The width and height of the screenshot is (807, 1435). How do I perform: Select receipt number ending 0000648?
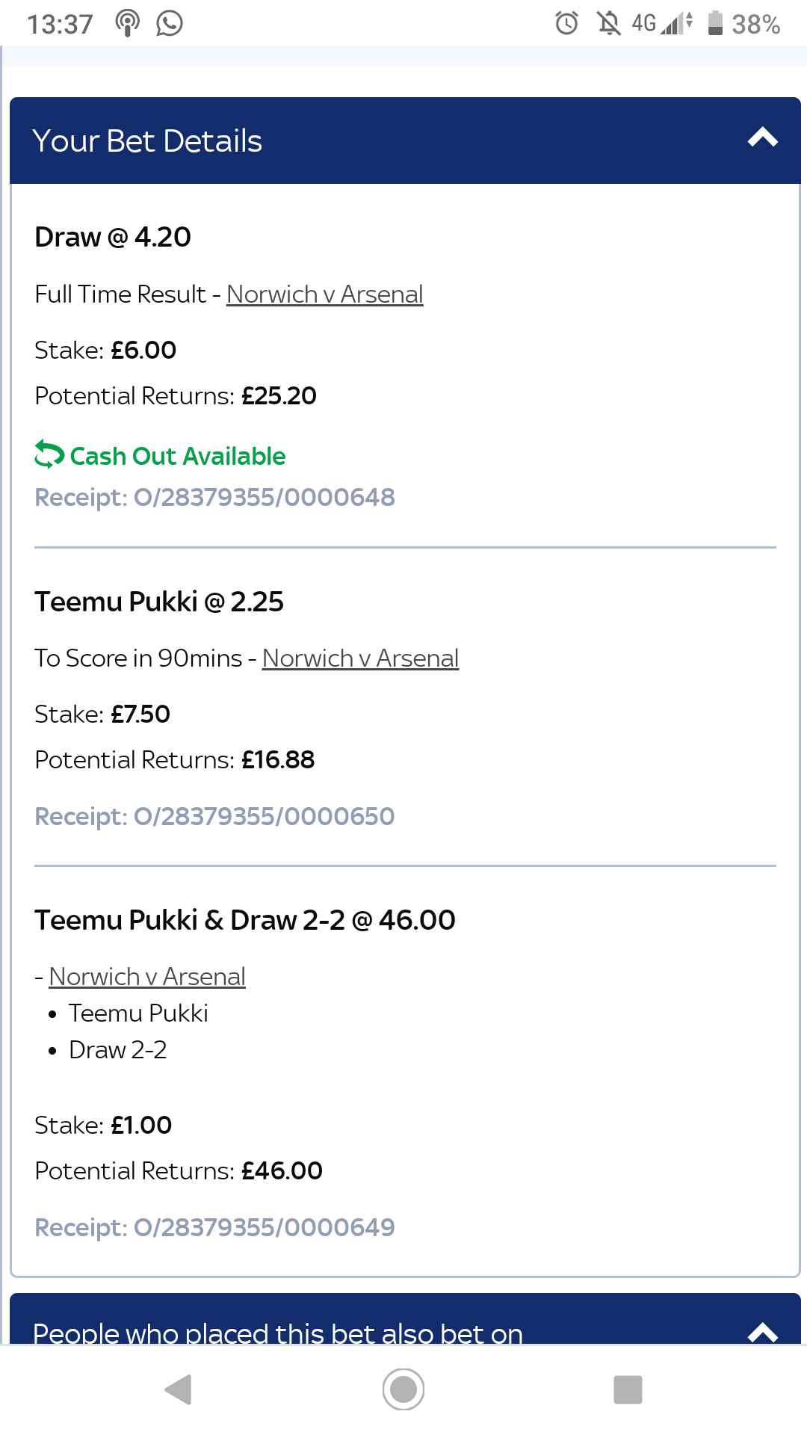click(215, 498)
